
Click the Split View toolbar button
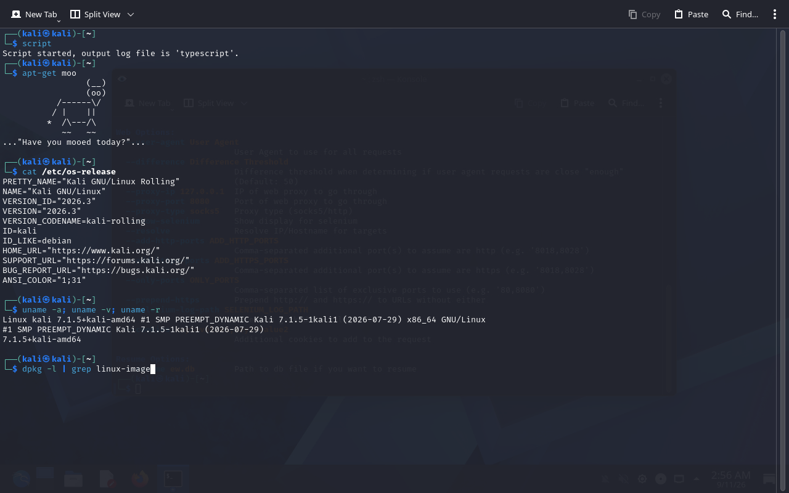pyautogui.click(x=95, y=14)
